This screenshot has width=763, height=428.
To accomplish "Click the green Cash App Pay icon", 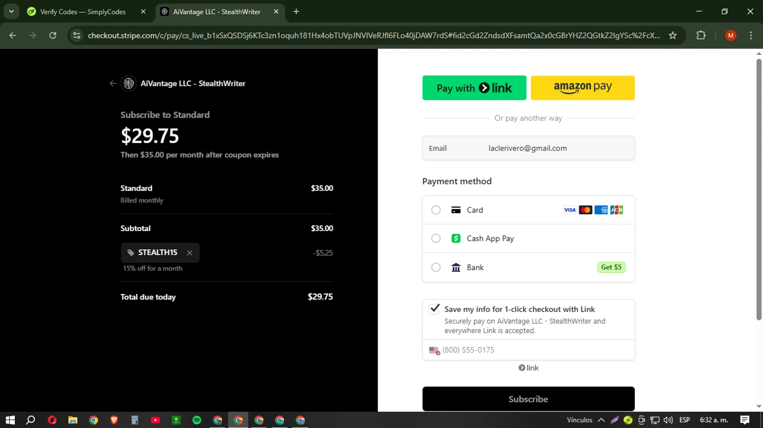I will (456, 238).
